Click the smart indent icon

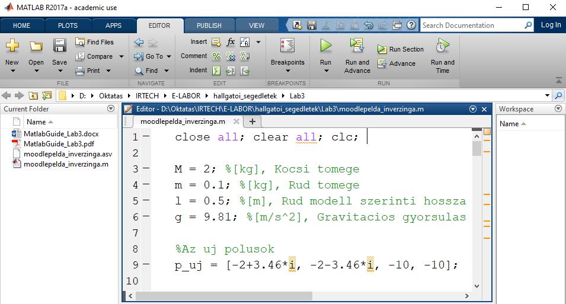point(216,71)
